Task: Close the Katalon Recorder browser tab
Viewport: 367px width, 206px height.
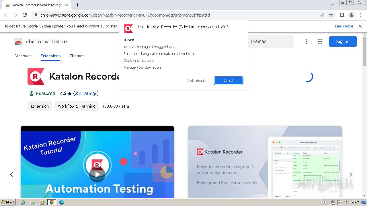Action: click(x=67, y=5)
